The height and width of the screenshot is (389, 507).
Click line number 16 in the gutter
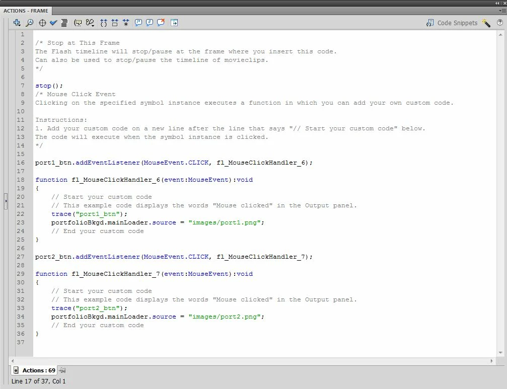[21, 163]
